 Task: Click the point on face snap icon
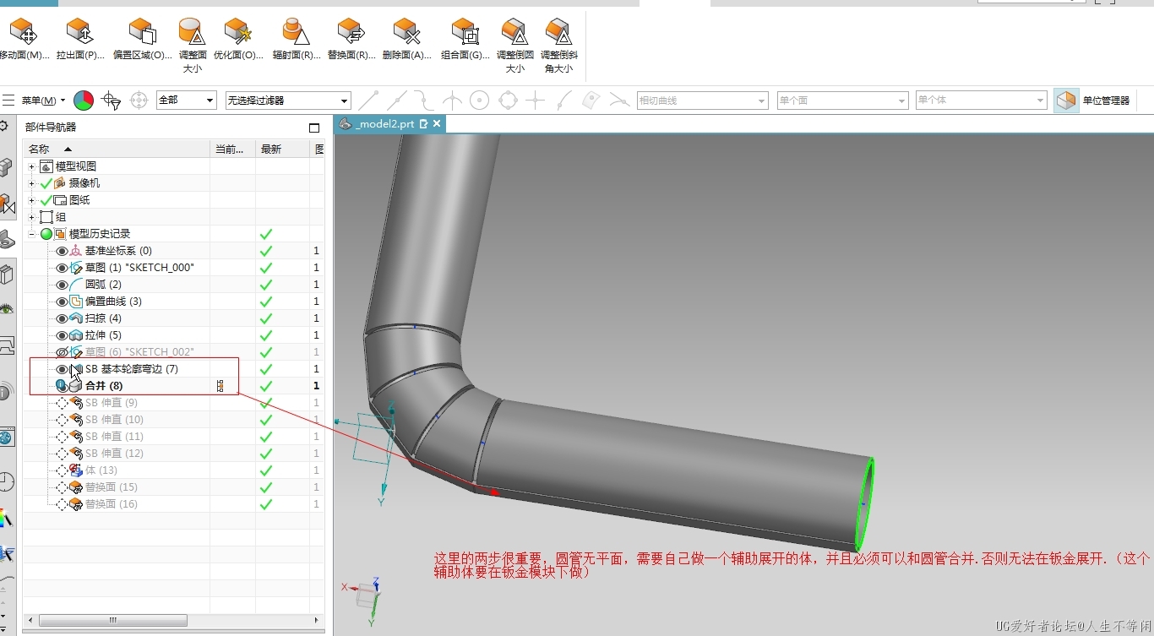[591, 100]
